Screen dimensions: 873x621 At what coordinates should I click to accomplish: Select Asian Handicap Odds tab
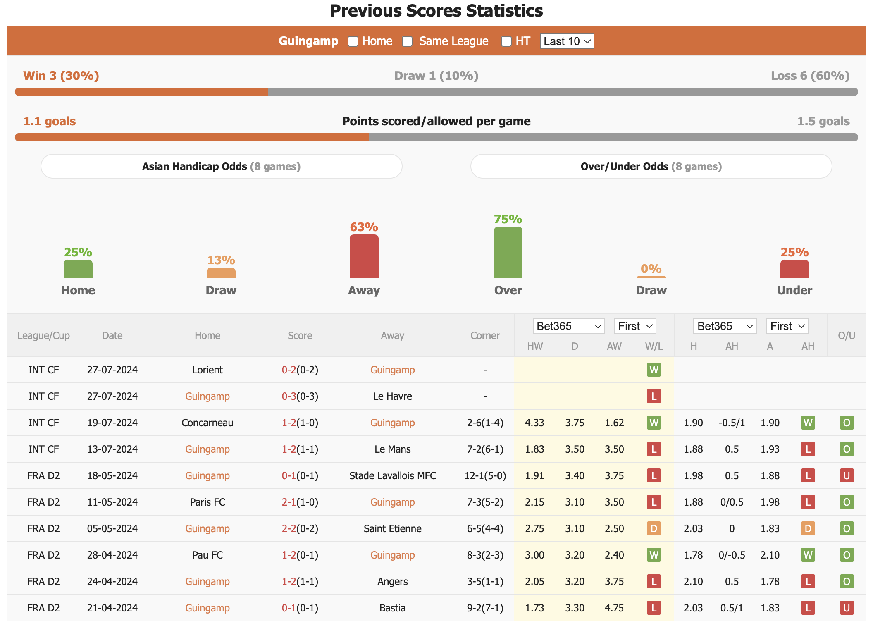[x=222, y=166]
